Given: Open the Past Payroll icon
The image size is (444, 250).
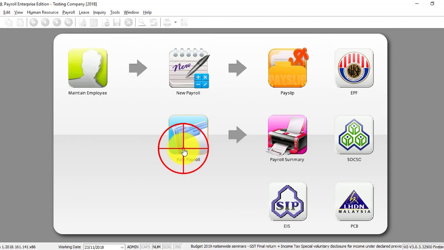Looking at the screenshot, I should (x=188, y=135).
